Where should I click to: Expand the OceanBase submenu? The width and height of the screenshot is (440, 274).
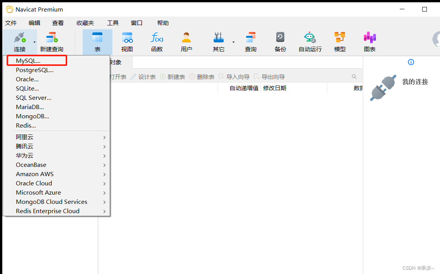click(56, 165)
